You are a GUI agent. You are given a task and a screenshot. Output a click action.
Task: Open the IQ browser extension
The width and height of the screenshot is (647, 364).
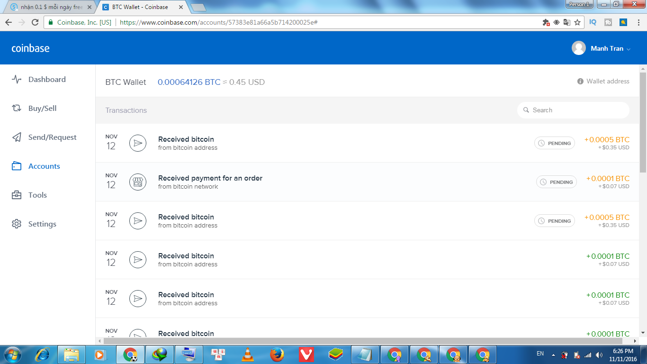point(593,22)
